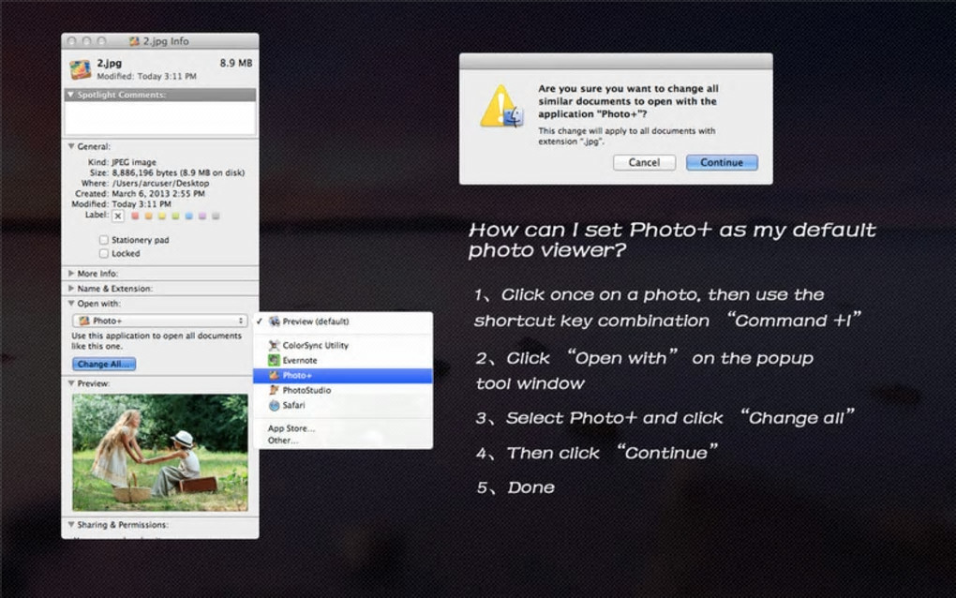Open the Photo+ application dropdown
956x598 pixels.
coord(159,321)
